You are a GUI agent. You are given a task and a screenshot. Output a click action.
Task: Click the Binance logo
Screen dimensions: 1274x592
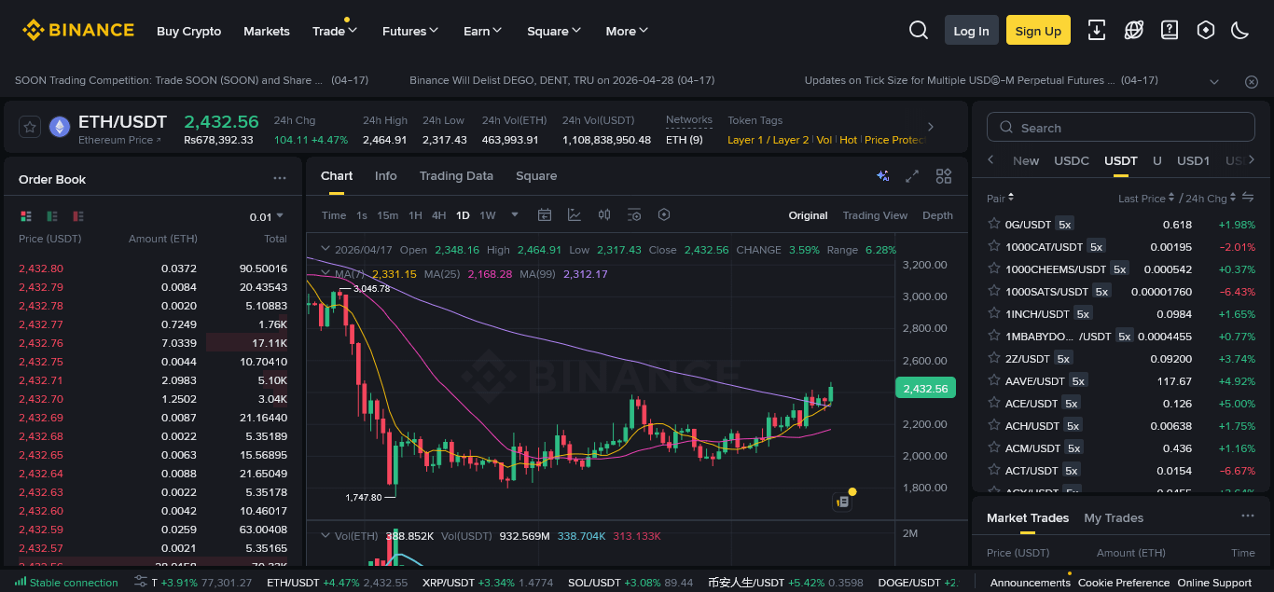pos(78,31)
